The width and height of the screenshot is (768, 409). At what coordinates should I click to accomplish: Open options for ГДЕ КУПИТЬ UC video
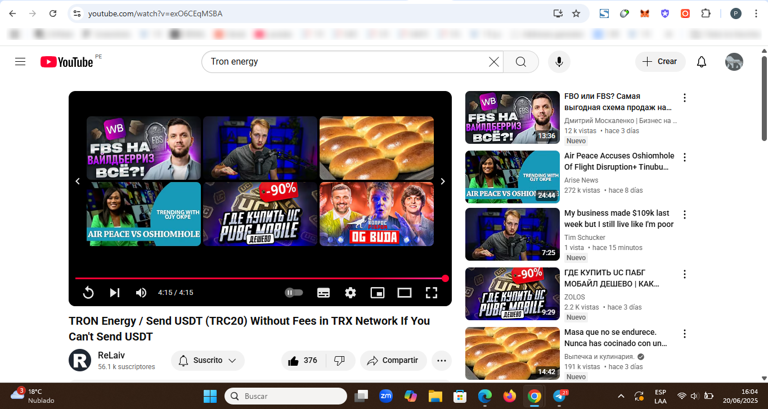coord(685,274)
